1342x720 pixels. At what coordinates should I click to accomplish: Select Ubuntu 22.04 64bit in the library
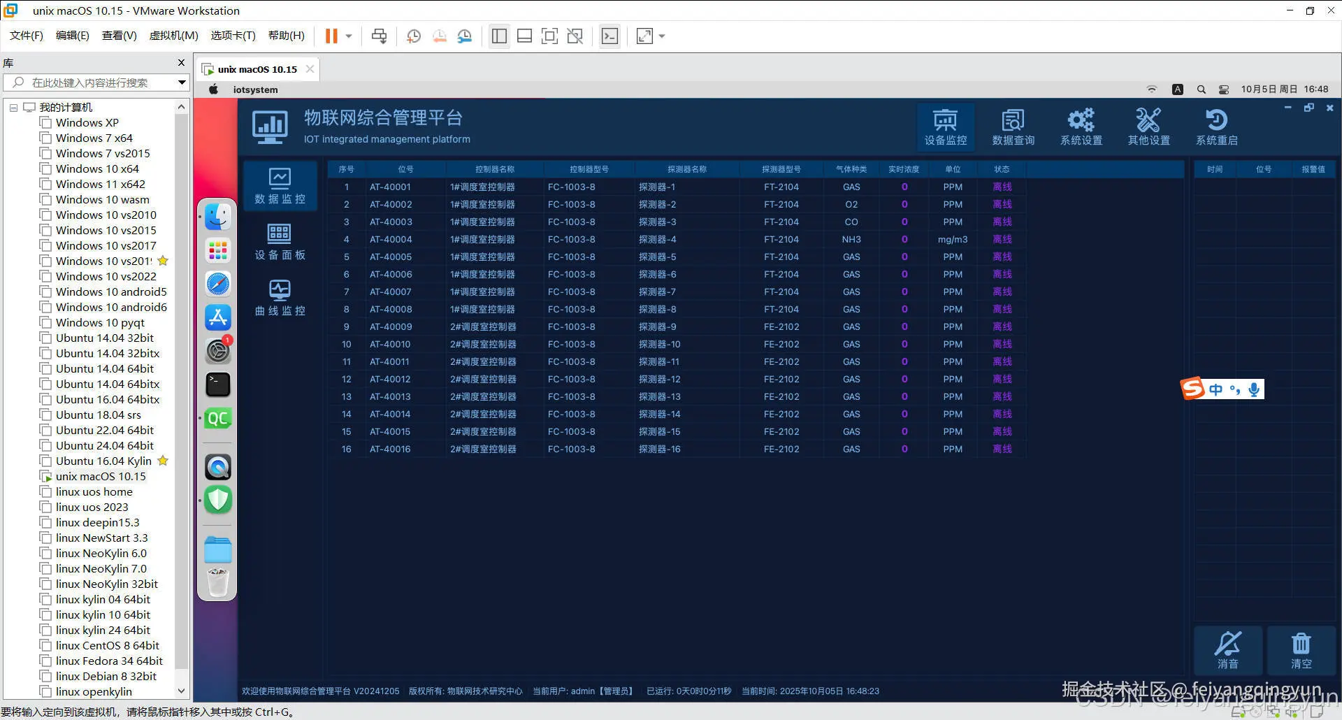click(x=105, y=430)
